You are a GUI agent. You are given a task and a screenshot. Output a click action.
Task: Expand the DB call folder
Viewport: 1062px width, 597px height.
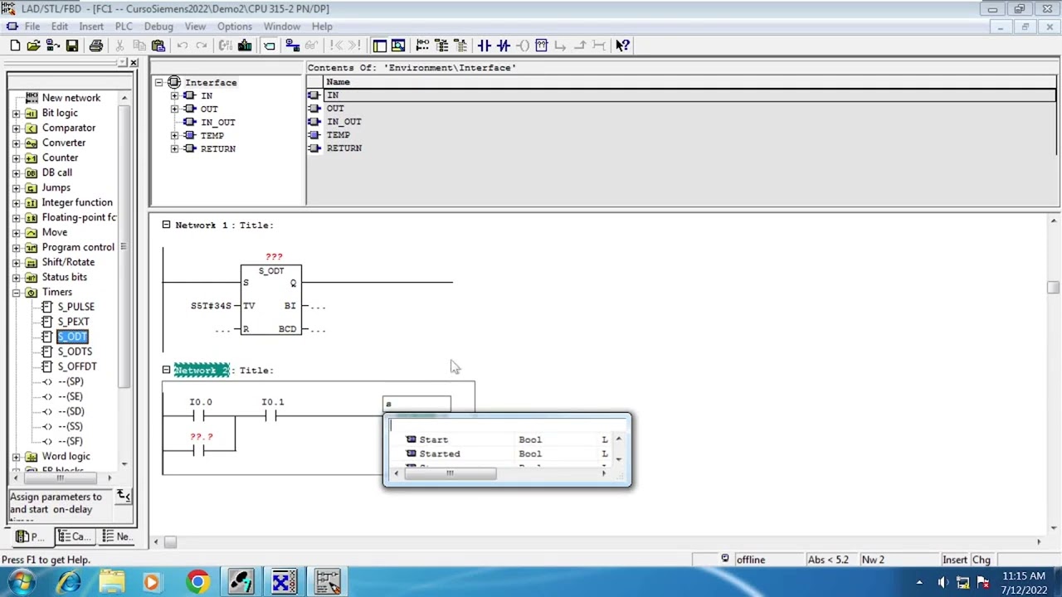[x=16, y=172]
